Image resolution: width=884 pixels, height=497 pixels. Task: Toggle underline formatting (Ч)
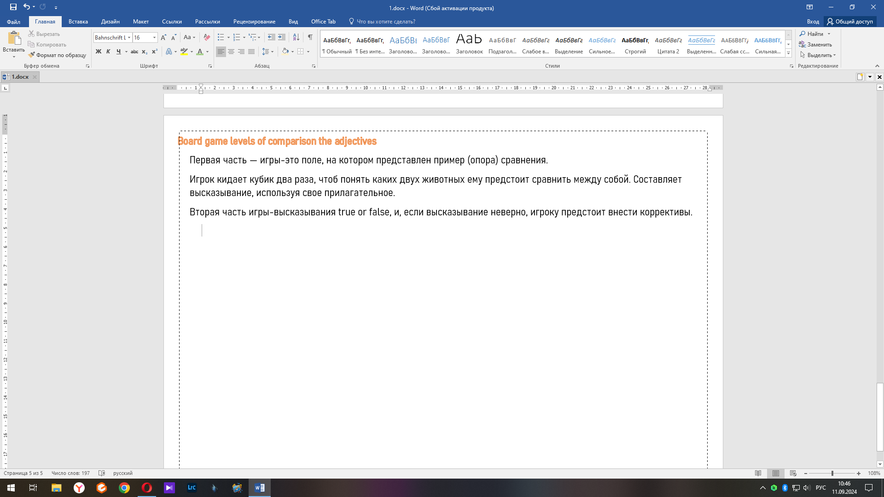(x=119, y=52)
